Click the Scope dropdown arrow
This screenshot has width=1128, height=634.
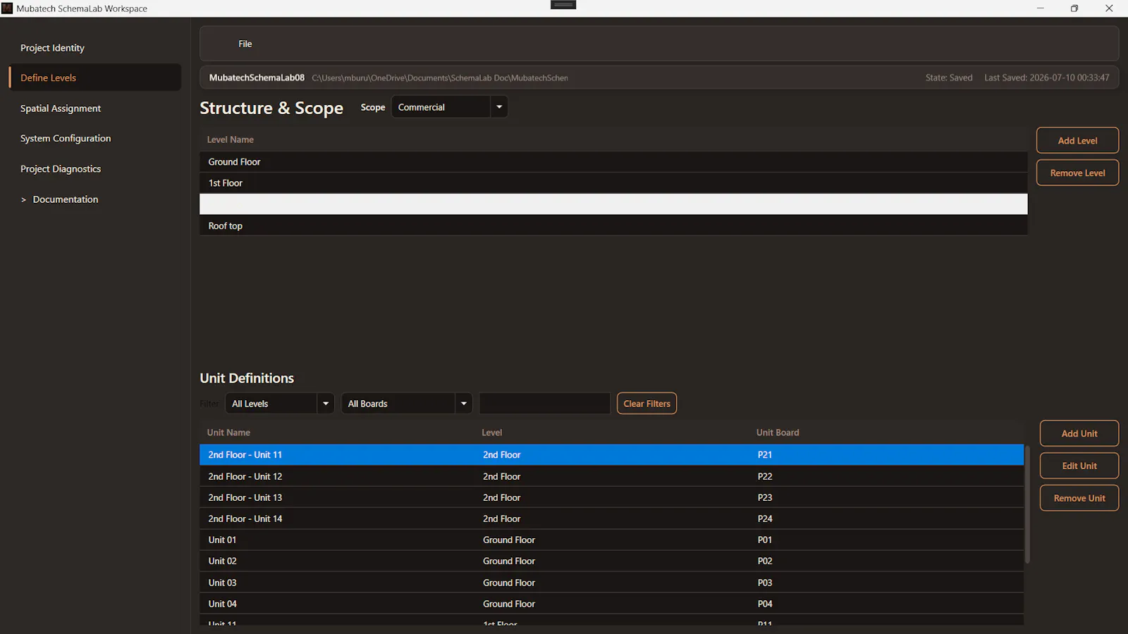click(x=499, y=107)
